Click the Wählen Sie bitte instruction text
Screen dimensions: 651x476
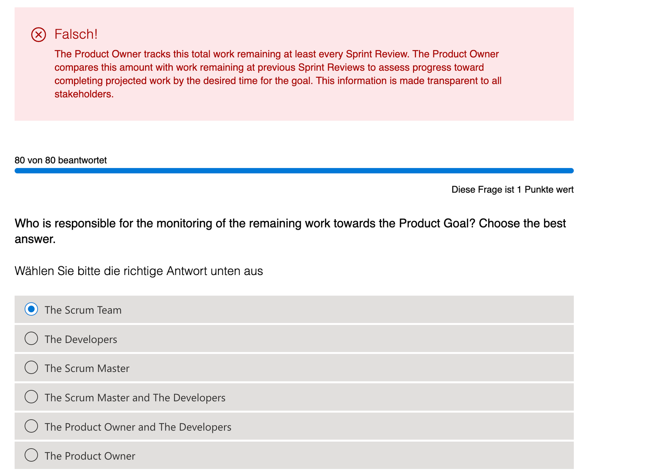click(x=139, y=271)
